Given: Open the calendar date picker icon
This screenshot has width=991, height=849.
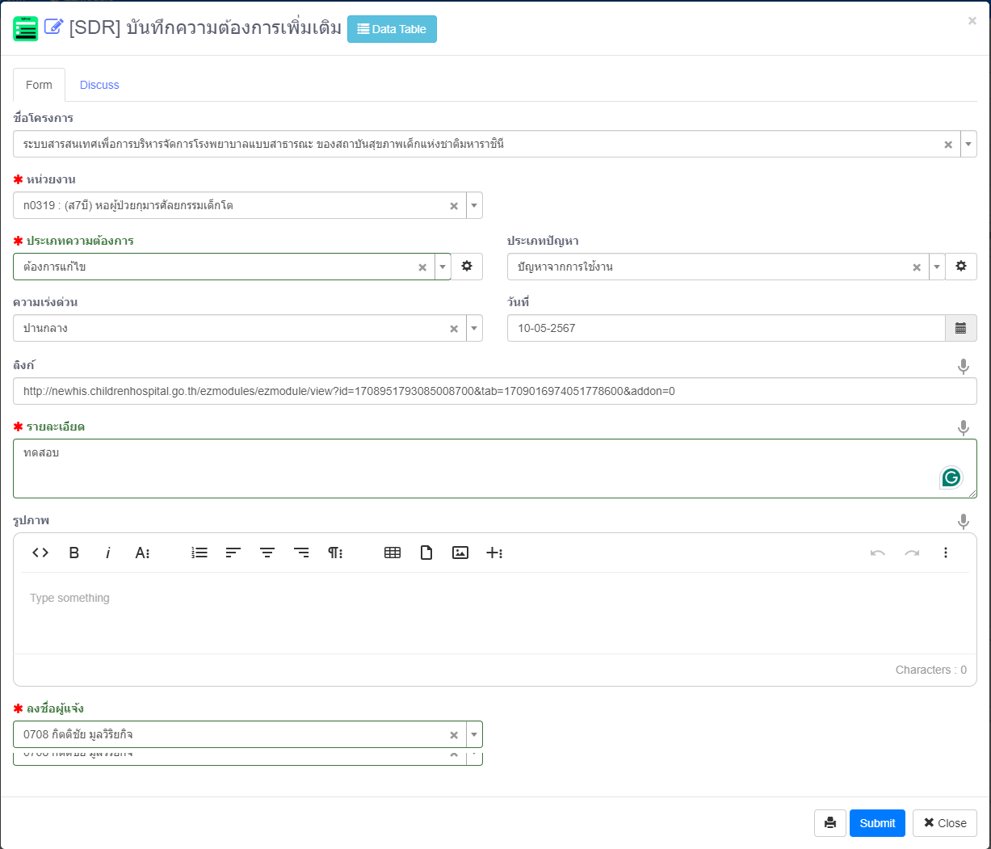Looking at the screenshot, I should pyautogui.click(x=960, y=328).
